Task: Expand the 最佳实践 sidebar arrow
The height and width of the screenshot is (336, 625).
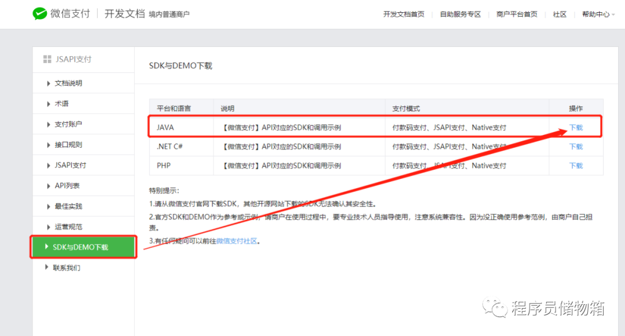Action: click(x=48, y=206)
